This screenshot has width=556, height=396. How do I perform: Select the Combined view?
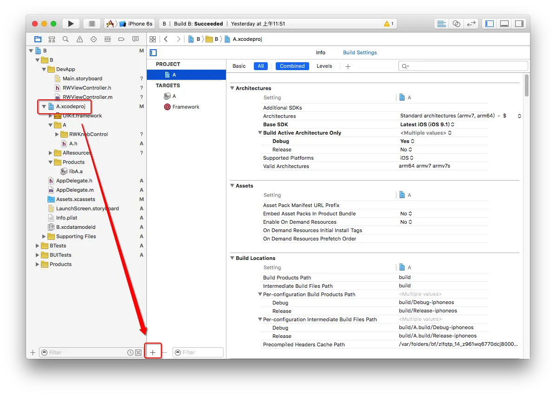tap(292, 66)
